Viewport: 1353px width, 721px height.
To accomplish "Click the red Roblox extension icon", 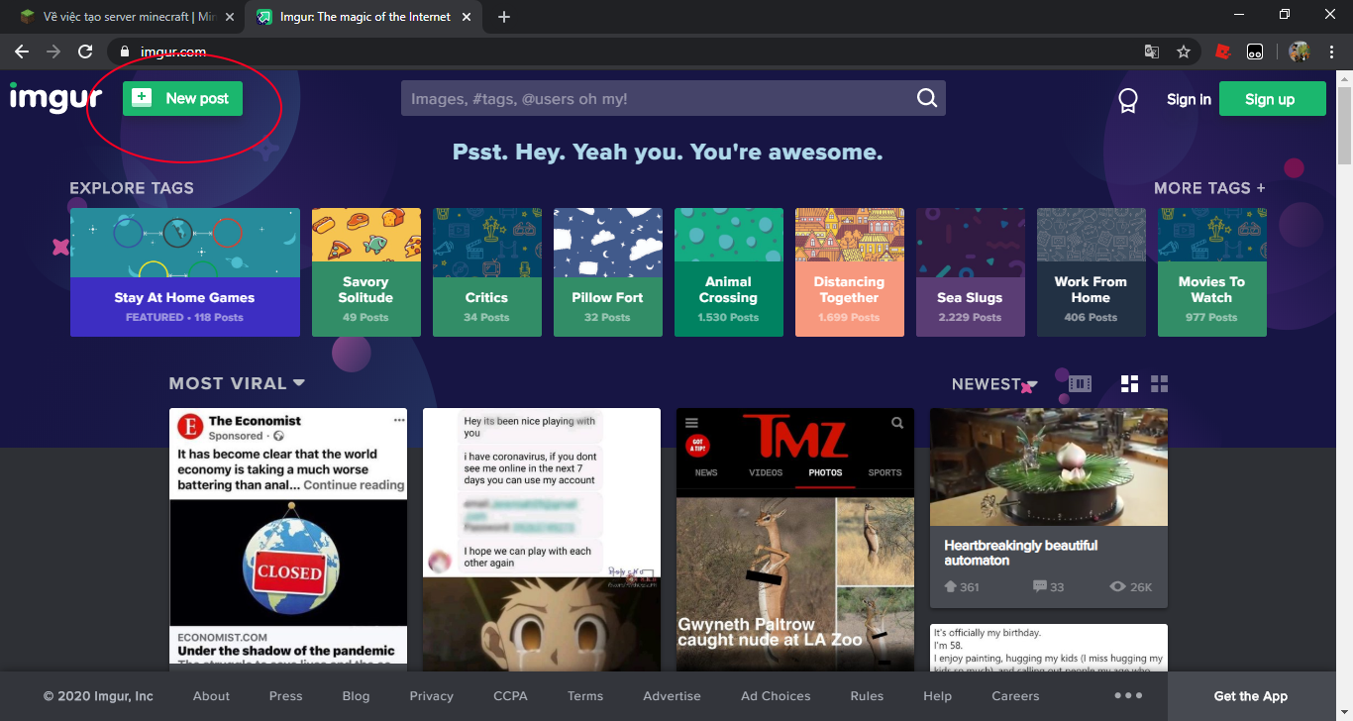I will pos(1223,51).
